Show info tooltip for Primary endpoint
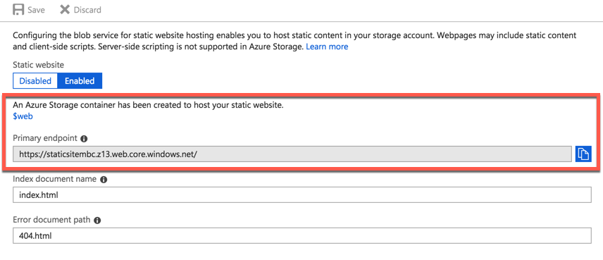 84,139
